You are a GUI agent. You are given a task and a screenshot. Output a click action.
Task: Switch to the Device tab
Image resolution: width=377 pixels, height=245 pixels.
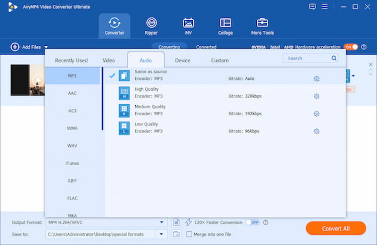click(x=182, y=60)
